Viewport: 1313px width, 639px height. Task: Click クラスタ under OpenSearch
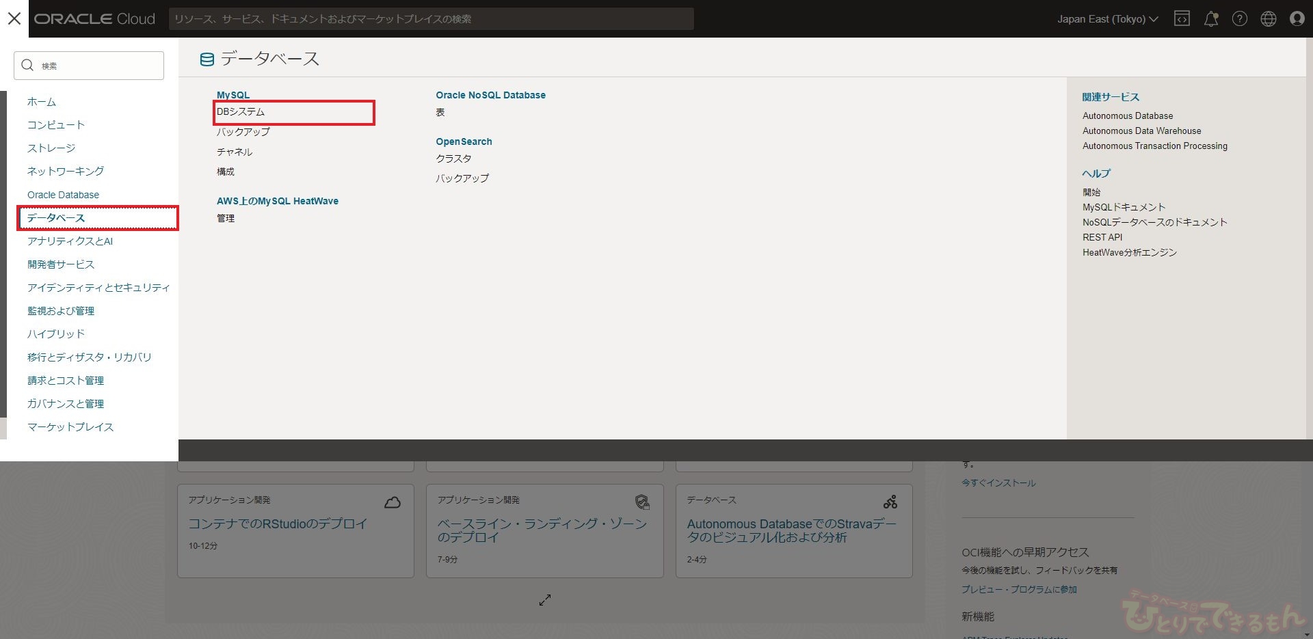tap(453, 159)
